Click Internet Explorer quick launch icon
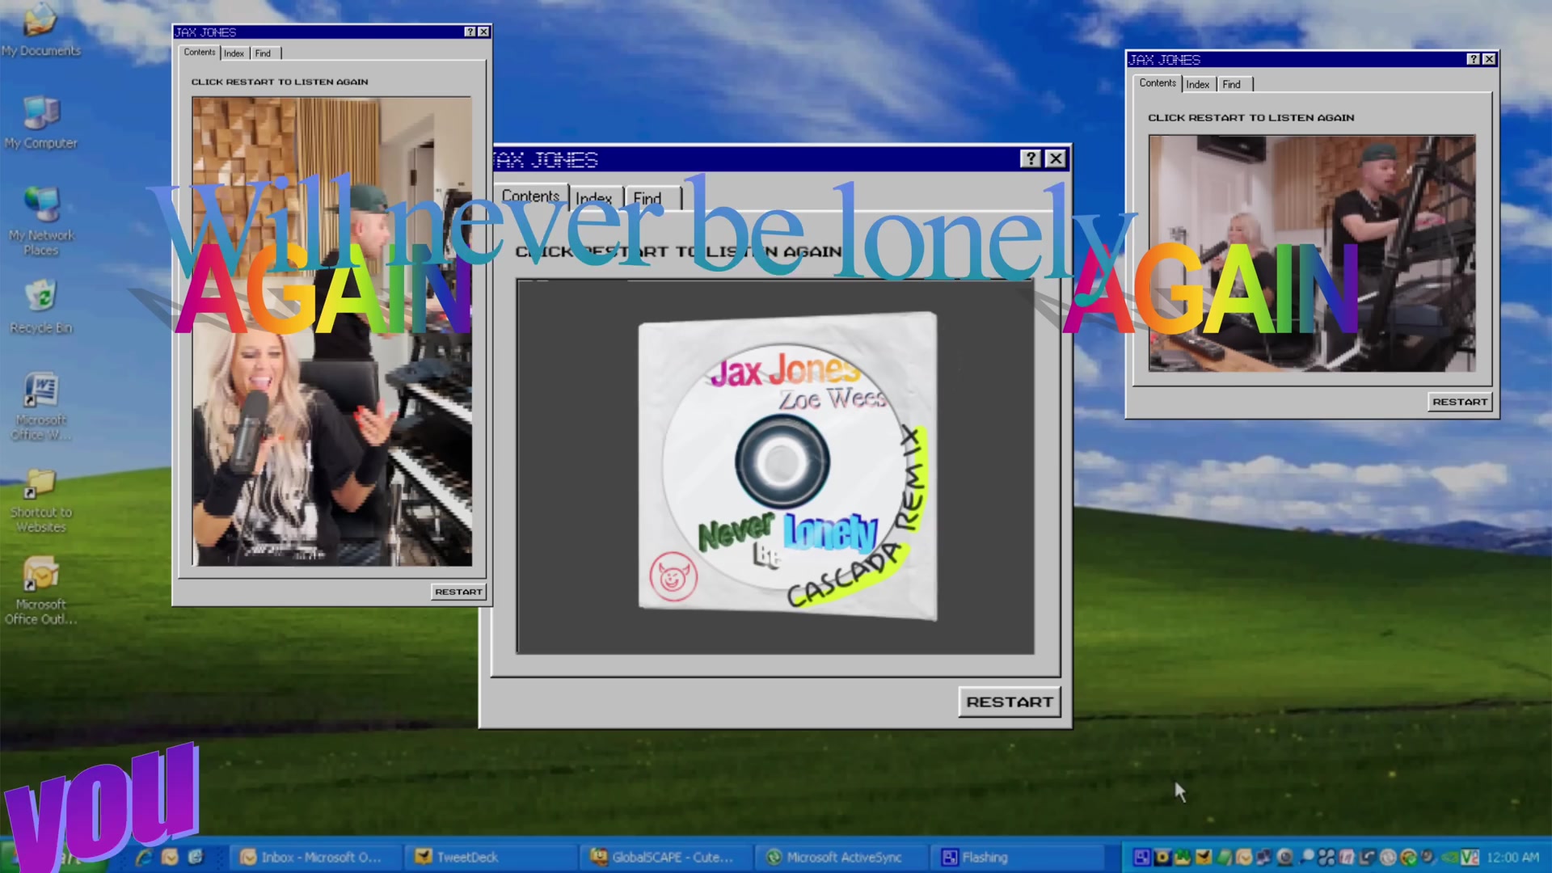This screenshot has height=873, width=1552. point(145,857)
